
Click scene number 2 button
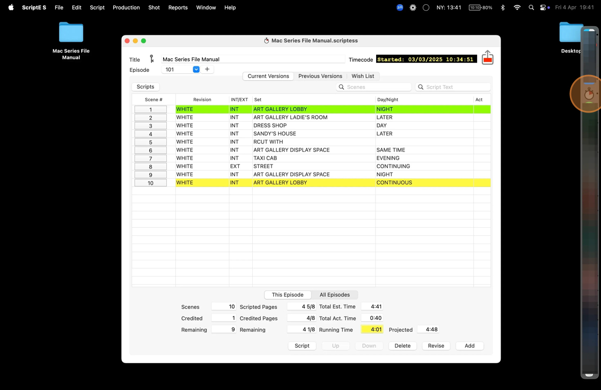pyautogui.click(x=150, y=117)
